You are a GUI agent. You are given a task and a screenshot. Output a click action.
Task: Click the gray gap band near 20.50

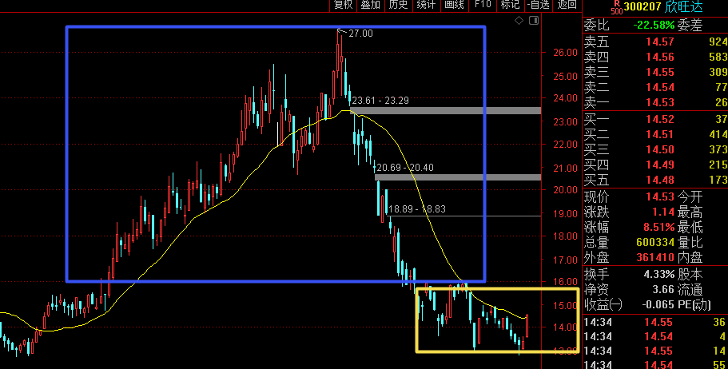click(x=458, y=177)
